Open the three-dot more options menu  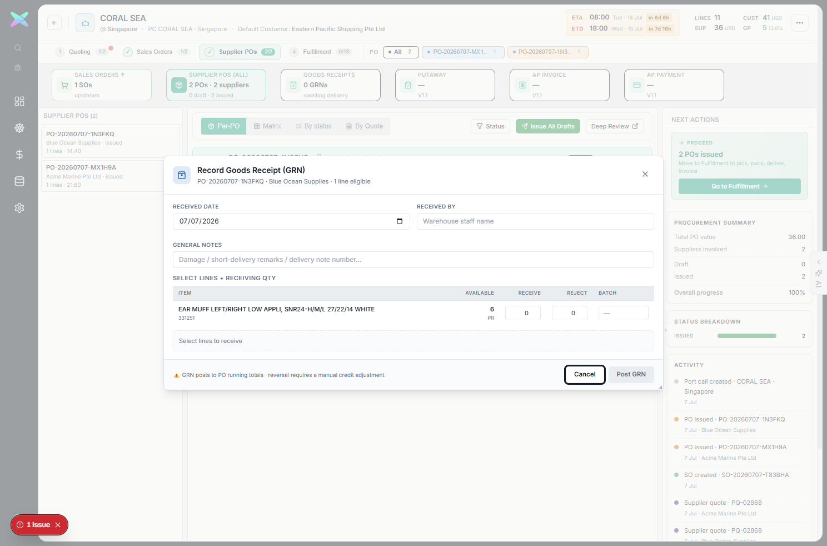click(x=800, y=23)
